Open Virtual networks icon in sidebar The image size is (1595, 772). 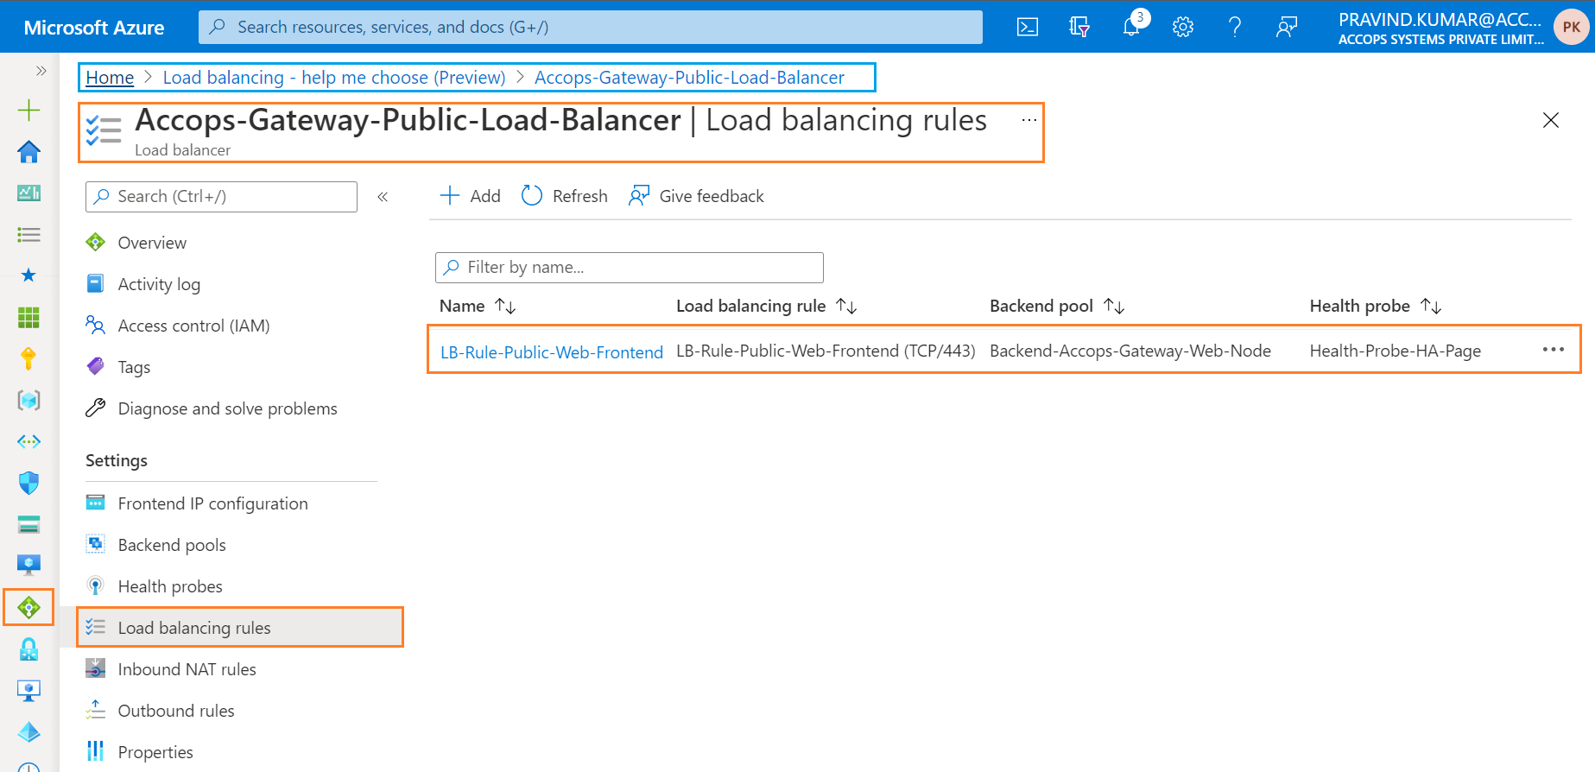click(x=28, y=441)
